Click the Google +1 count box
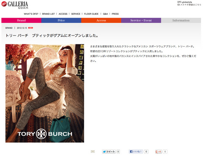 [165, 152]
